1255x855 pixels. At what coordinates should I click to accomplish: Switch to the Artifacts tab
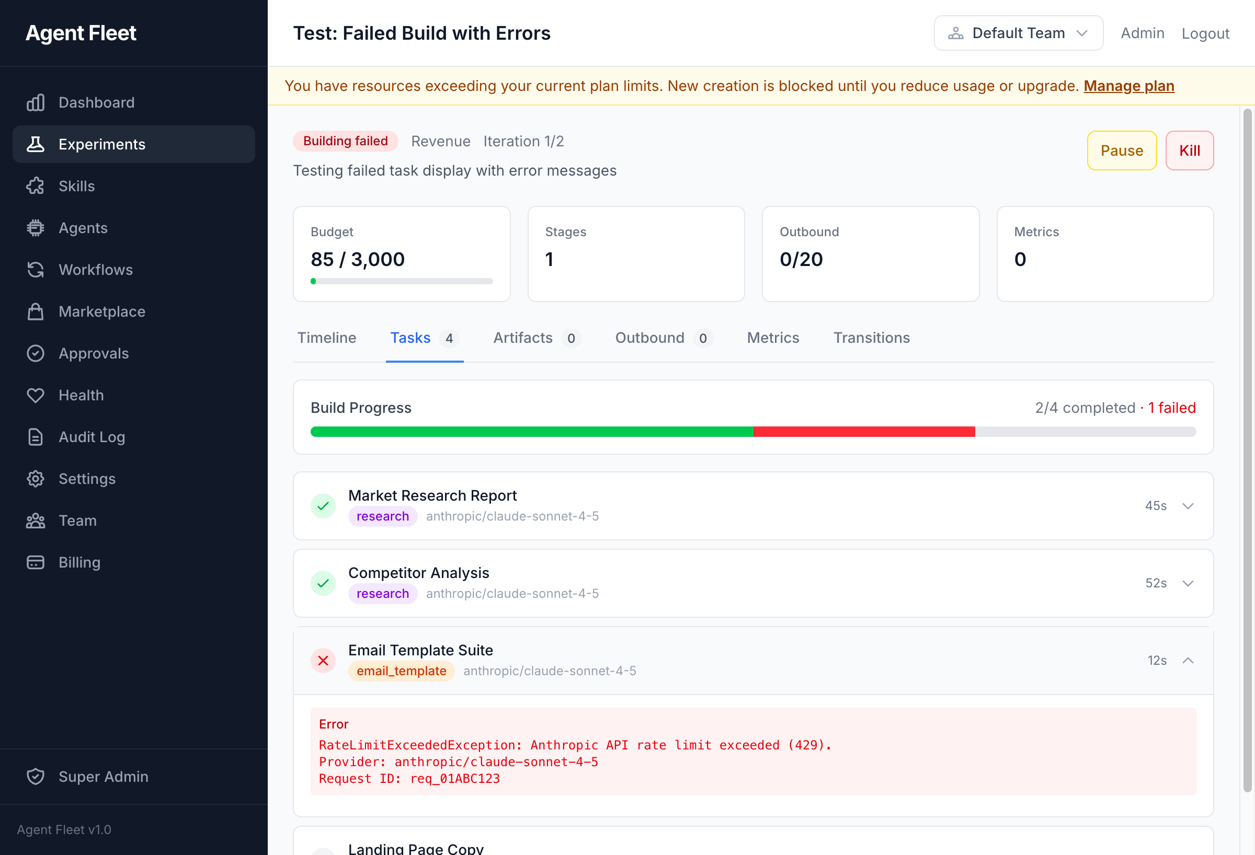click(522, 338)
